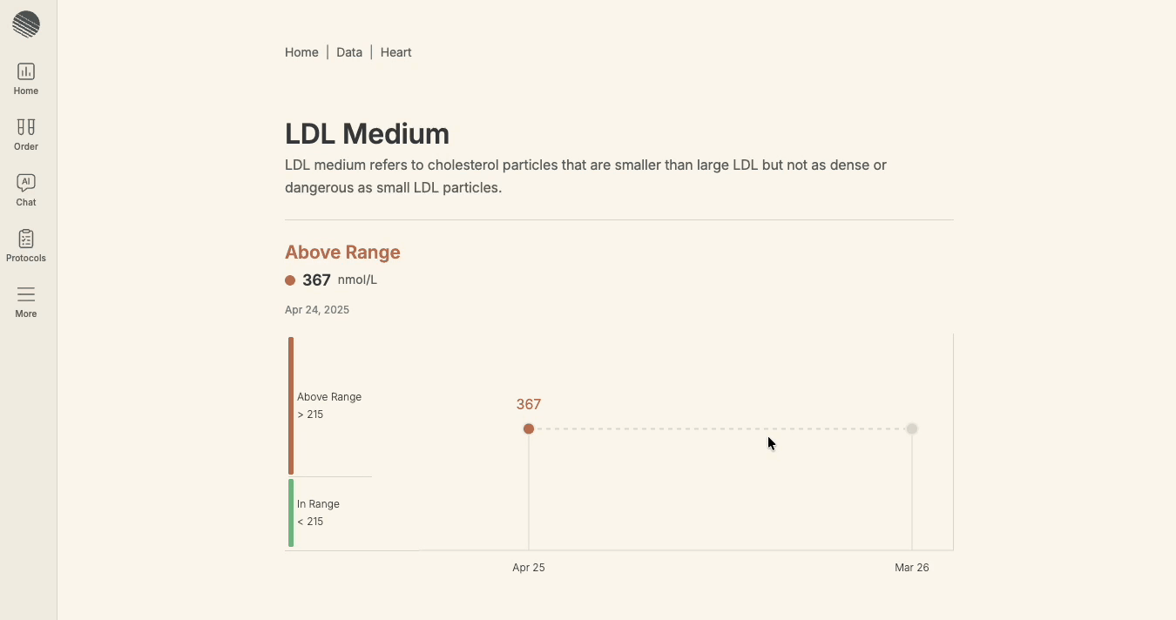Click the striped circle app logo
The height and width of the screenshot is (620, 1176).
(26, 24)
